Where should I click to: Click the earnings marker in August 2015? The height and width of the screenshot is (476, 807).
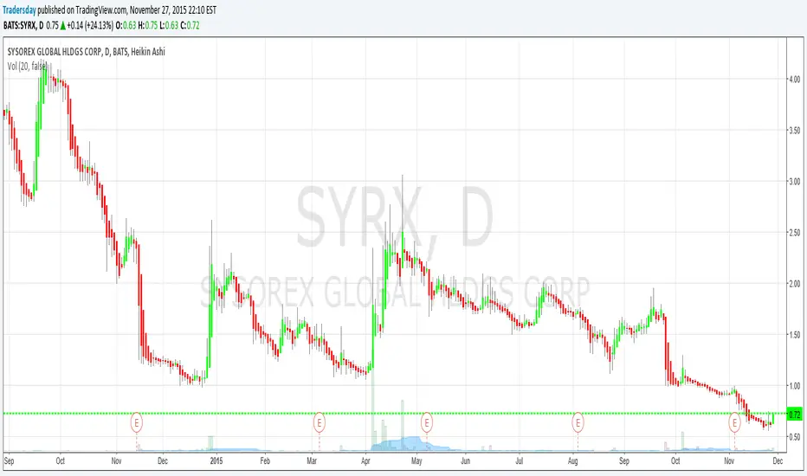[x=578, y=423]
